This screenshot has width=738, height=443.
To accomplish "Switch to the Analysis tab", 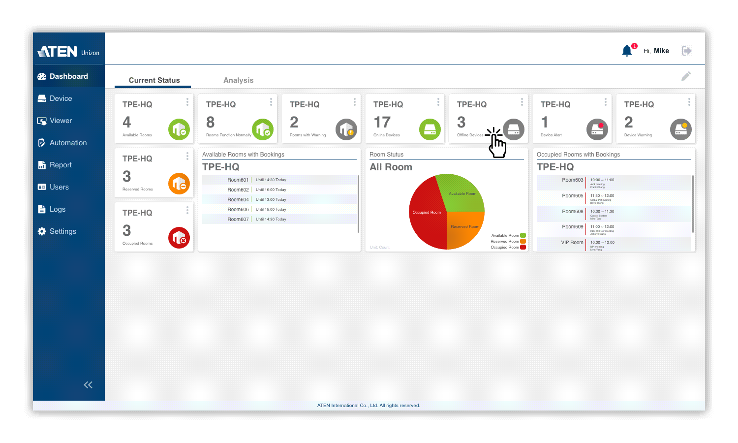I will tap(238, 80).
